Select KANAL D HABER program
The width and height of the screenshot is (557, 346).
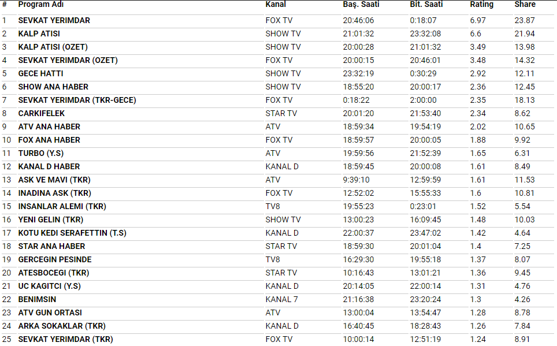coord(49,166)
